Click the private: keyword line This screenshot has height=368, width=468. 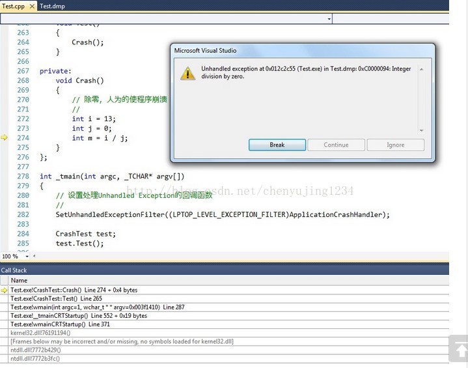55,71
